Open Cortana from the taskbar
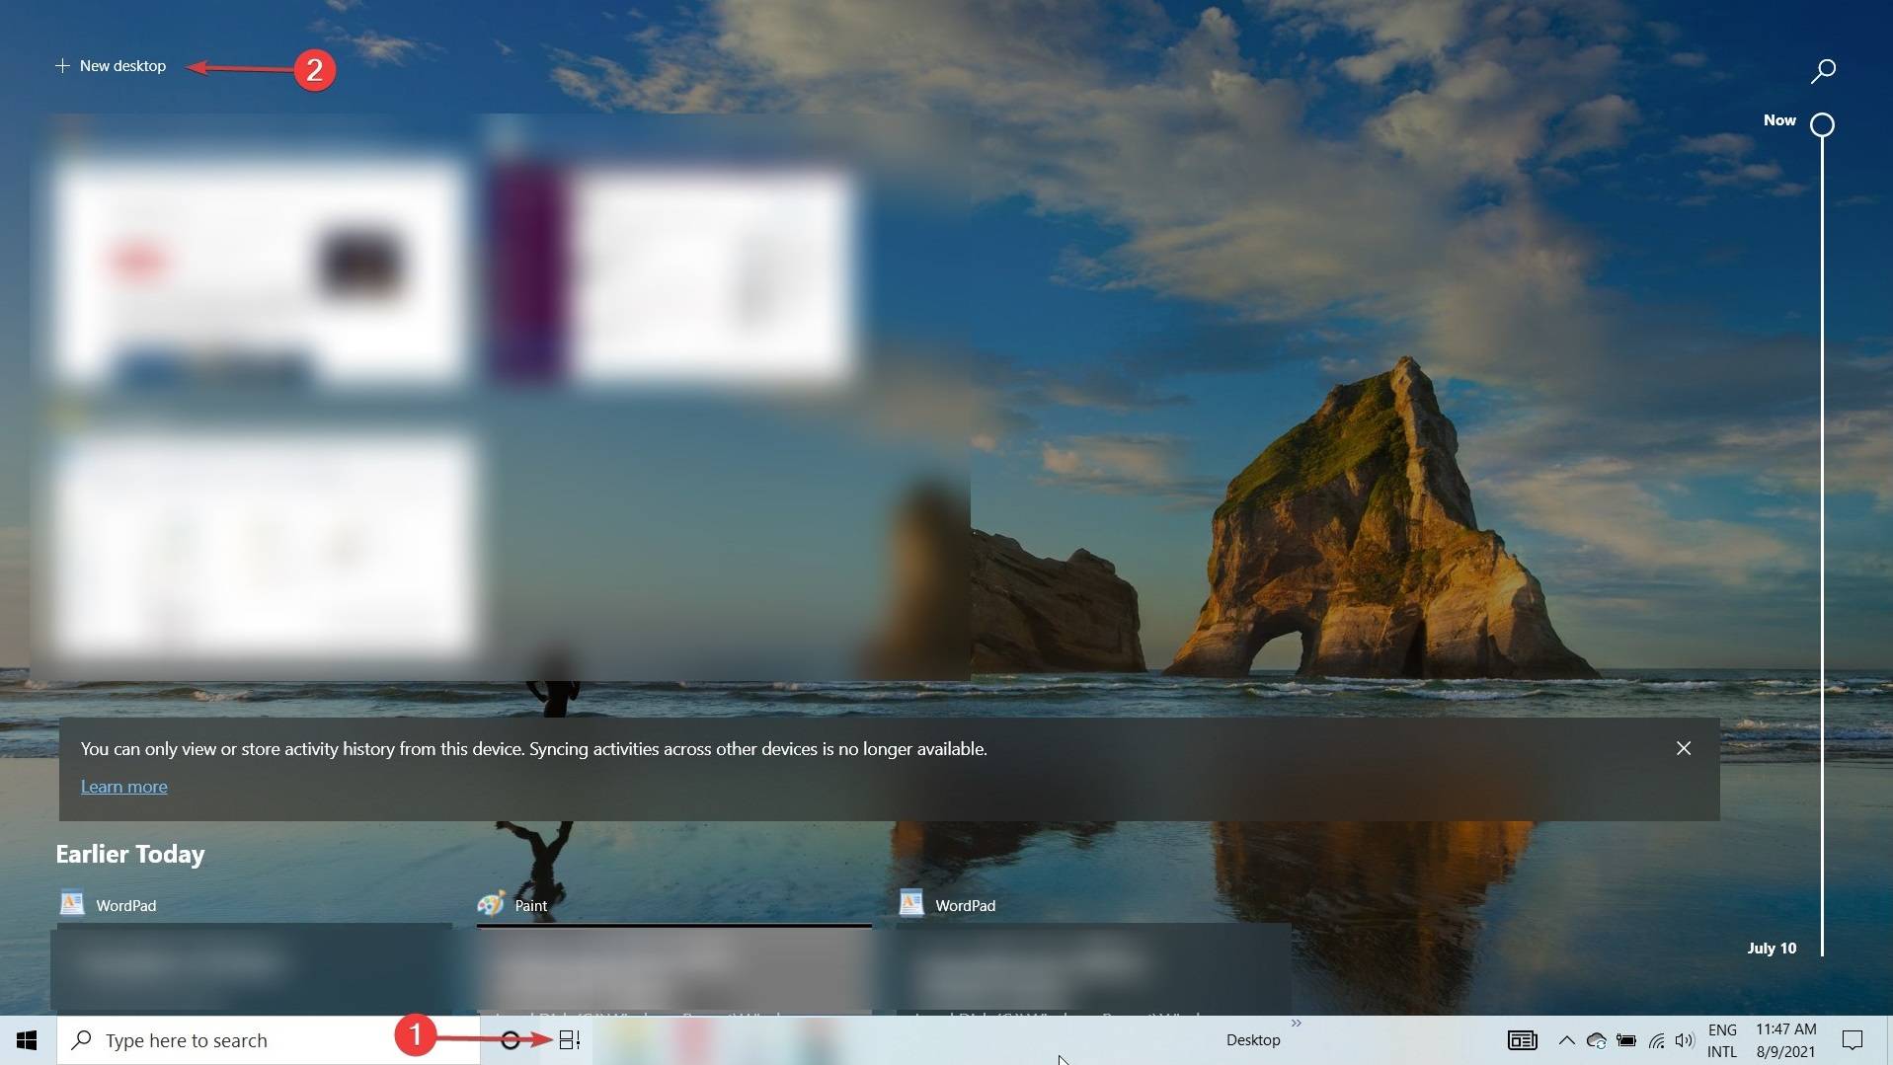The height and width of the screenshot is (1065, 1893). [x=512, y=1039]
